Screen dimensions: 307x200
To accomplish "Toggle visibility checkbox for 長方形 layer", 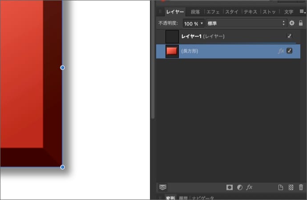I will tap(290, 51).
